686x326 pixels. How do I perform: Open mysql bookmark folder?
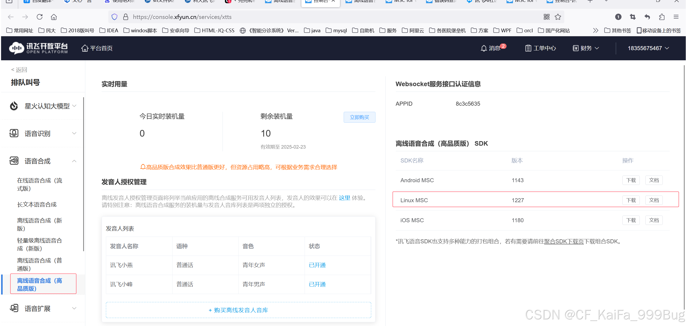336,30
